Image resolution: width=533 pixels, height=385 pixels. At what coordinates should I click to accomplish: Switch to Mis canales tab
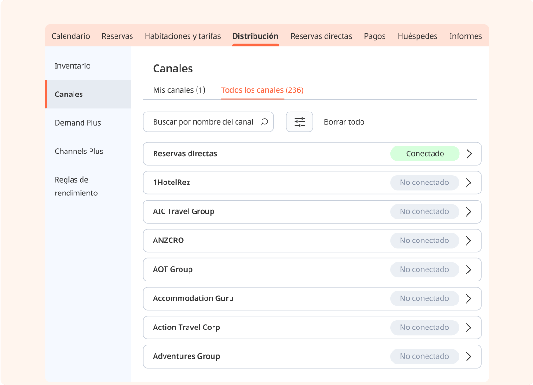coord(179,90)
